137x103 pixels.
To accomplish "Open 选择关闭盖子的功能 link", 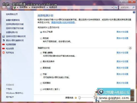I will pos(15,28).
